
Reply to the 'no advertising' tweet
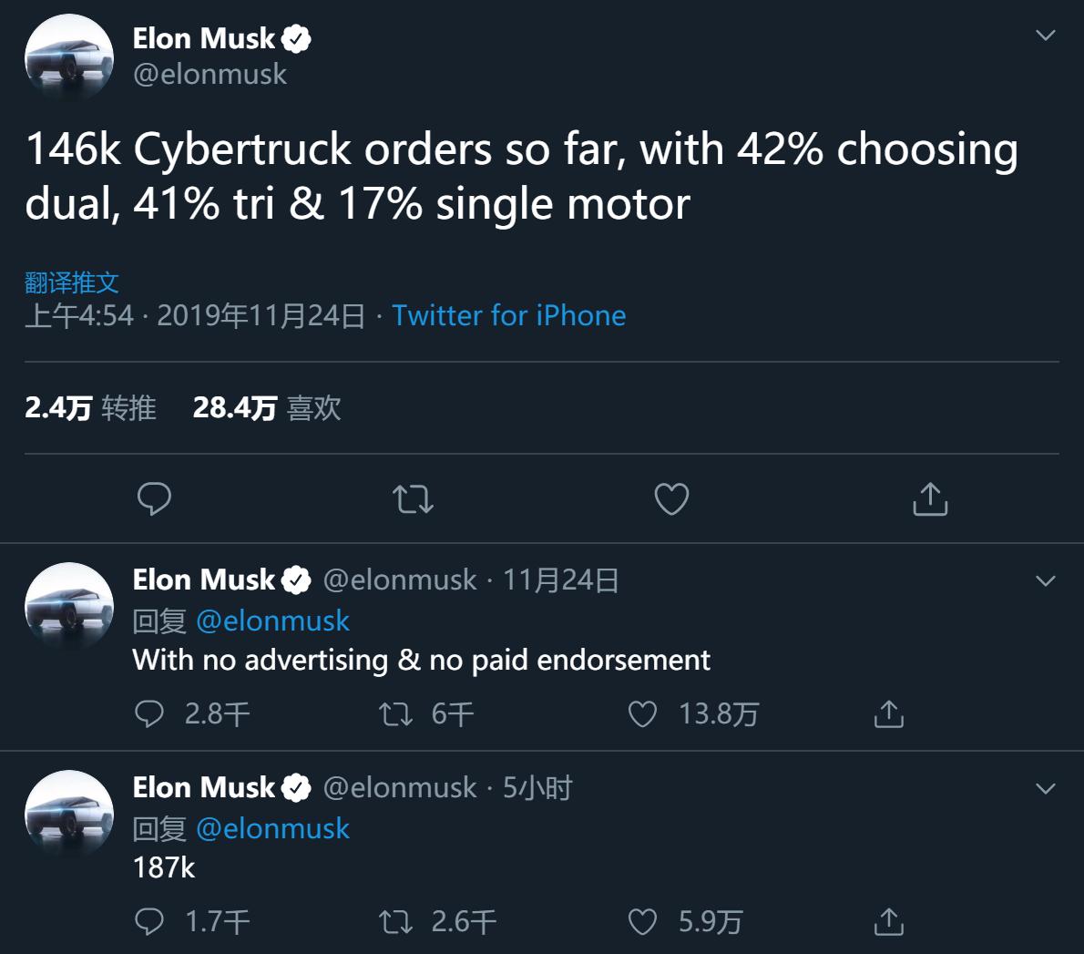click(x=149, y=713)
